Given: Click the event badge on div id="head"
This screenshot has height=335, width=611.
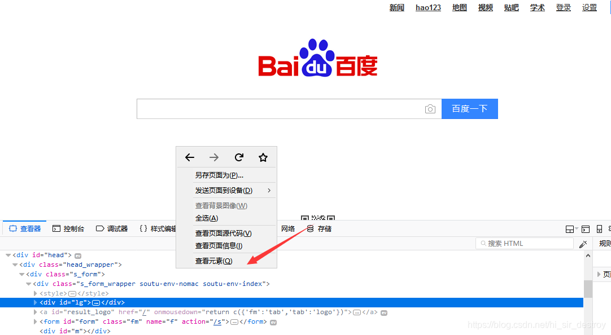Looking at the screenshot, I should click(78, 255).
